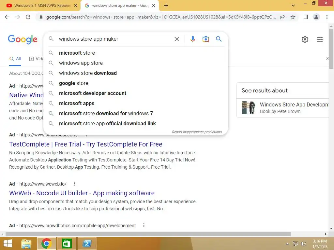This screenshot has height=250, width=334.
Task: Start voice search with the microphone
Action: (192, 39)
